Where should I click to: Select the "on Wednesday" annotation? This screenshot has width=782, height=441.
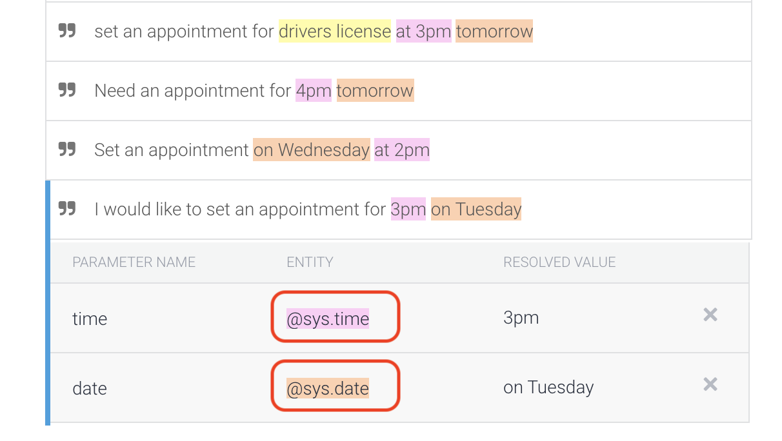pyautogui.click(x=312, y=150)
